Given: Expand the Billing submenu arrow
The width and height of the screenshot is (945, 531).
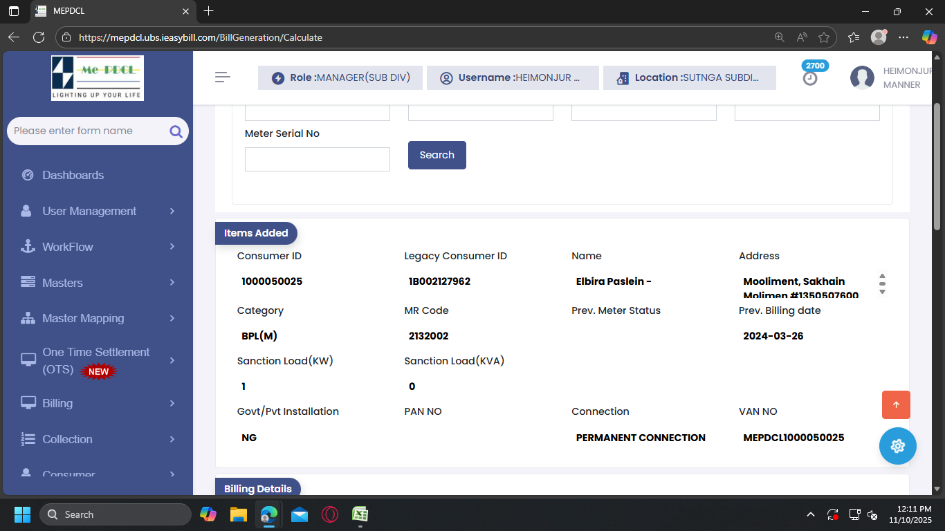Looking at the screenshot, I should pos(172,403).
